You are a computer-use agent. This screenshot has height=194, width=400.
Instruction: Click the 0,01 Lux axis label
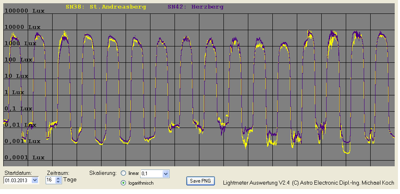tap(20, 125)
